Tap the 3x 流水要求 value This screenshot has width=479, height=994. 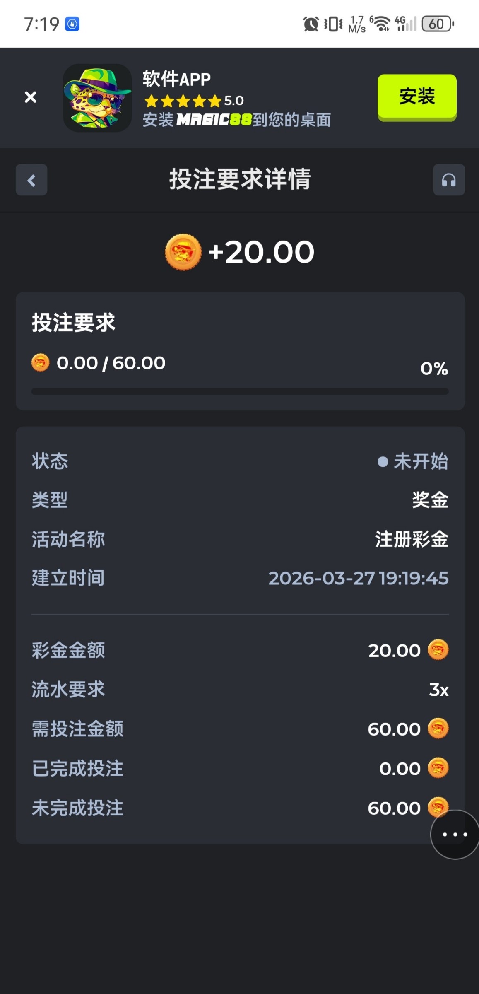[439, 690]
